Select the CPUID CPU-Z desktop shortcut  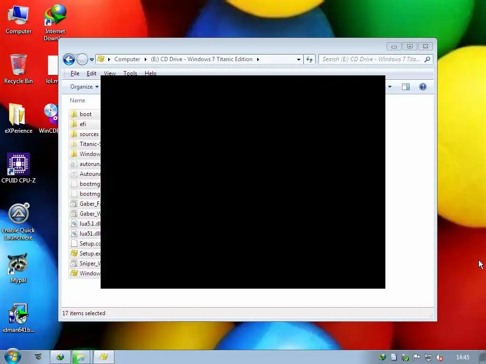tap(19, 168)
